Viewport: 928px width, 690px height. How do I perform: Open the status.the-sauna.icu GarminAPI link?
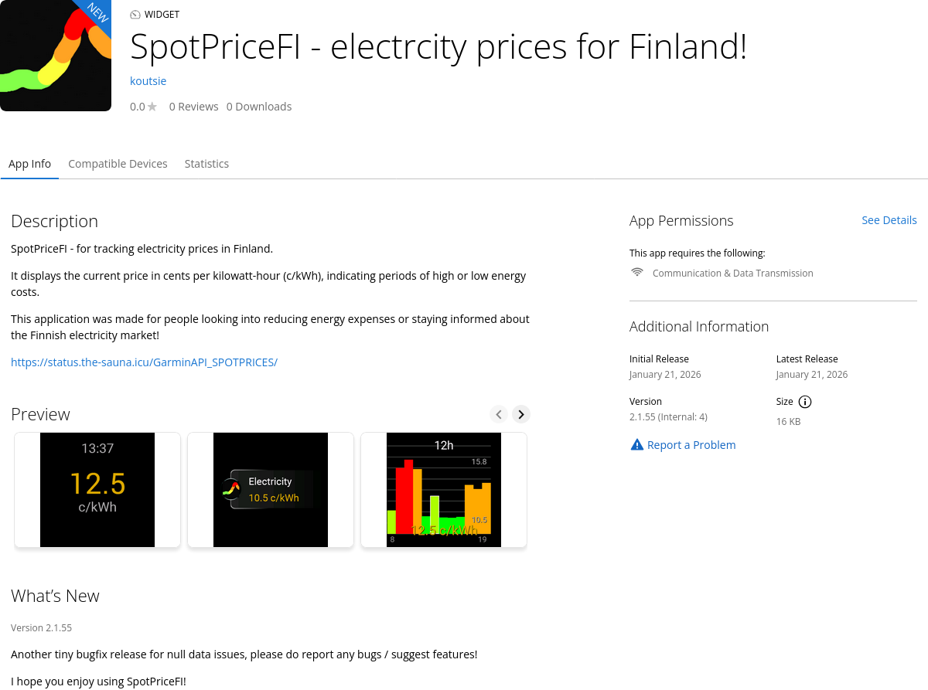coord(144,362)
